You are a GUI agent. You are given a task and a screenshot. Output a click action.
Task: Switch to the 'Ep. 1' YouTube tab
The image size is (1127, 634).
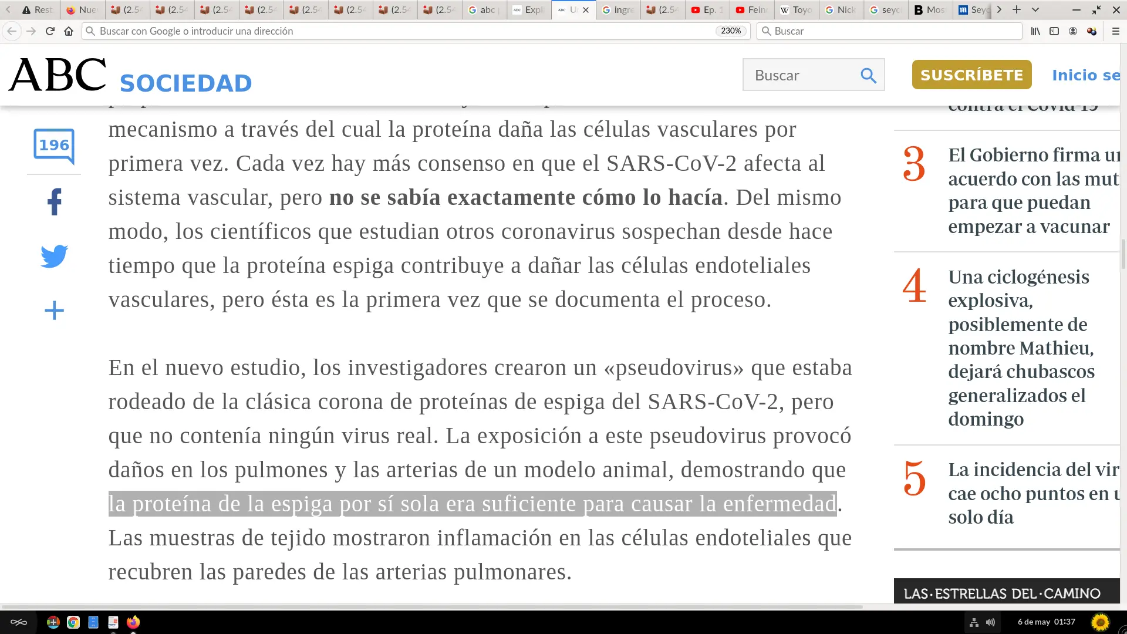(x=707, y=9)
